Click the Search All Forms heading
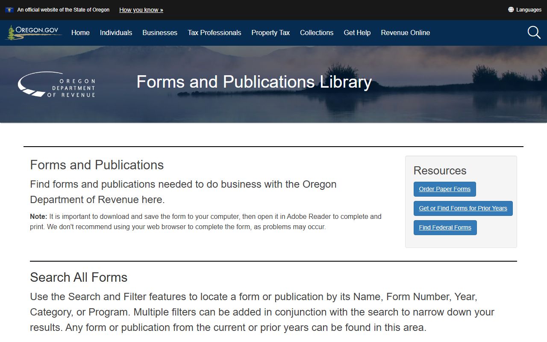The image size is (547, 342). (x=79, y=277)
